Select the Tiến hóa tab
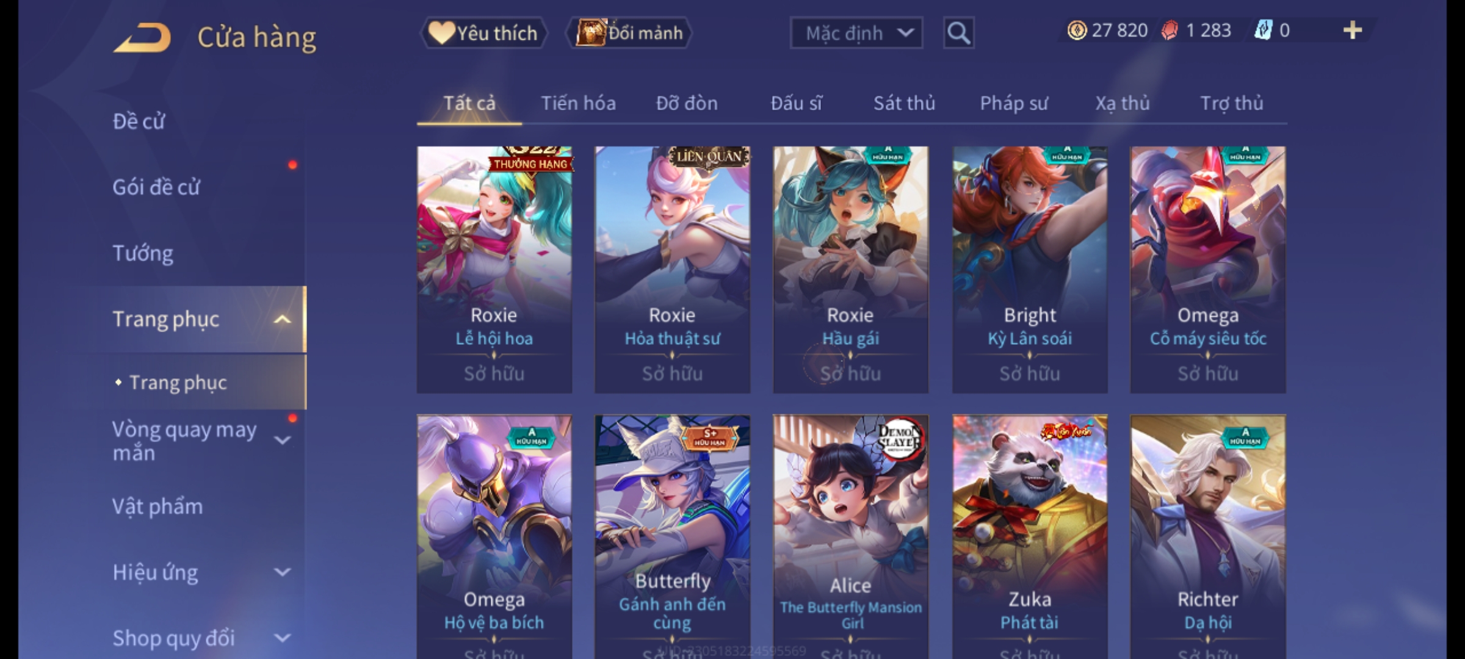Viewport: 1465px width, 659px height. point(578,104)
